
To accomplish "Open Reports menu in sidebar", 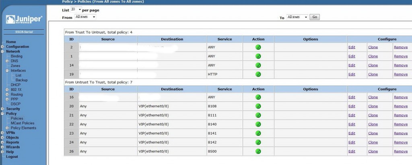I will coord(12,142).
